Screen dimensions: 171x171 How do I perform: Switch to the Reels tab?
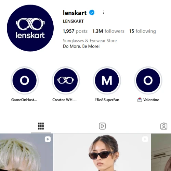102,126
